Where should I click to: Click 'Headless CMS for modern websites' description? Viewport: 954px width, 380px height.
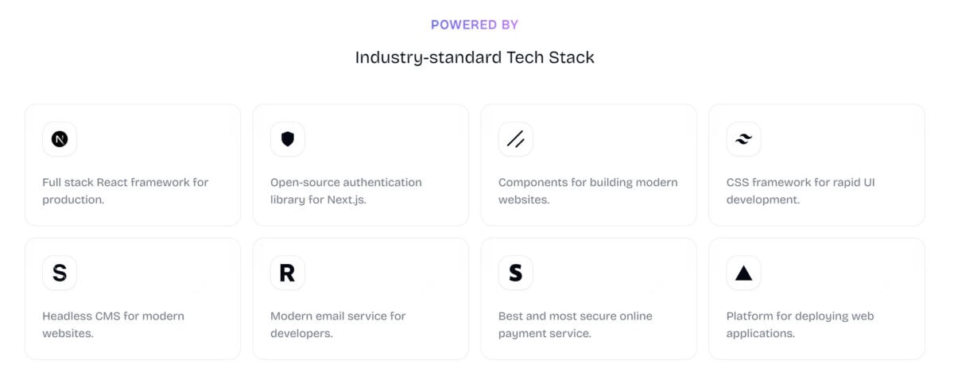[x=113, y=324]
